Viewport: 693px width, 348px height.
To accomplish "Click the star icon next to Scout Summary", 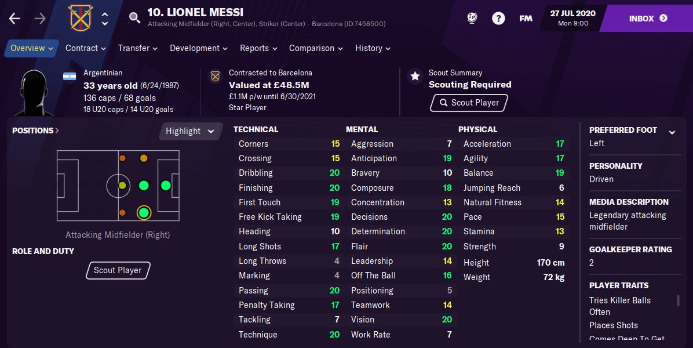I will pos(414,75).
